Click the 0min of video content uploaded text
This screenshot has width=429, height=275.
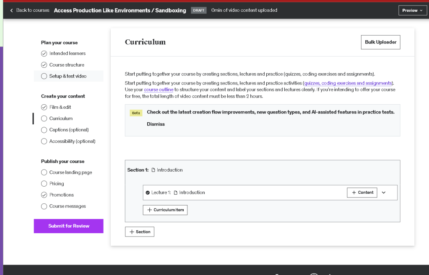(x=244, y=10)
